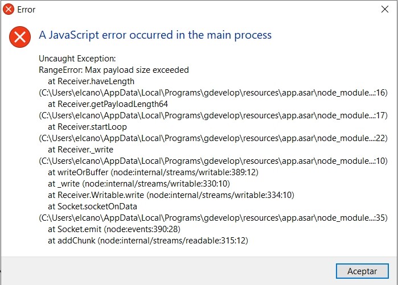This screenshot has width=398, height=285.
Task: Click the 'at Receiver._write' stack line
Action: [80, 150]
